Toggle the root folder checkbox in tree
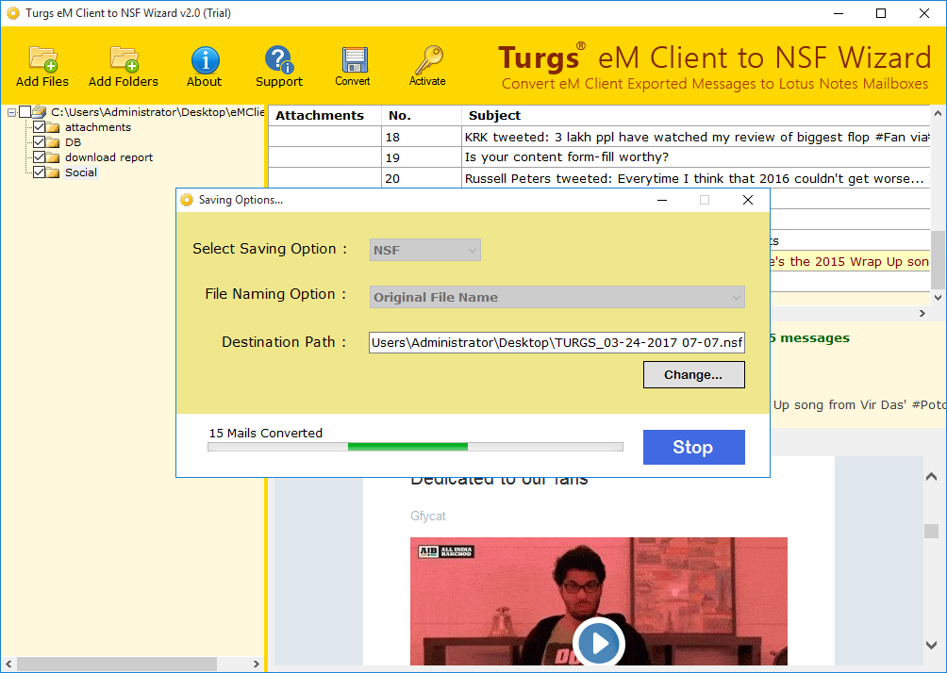The image size is (947, 673). coord(25,111)
